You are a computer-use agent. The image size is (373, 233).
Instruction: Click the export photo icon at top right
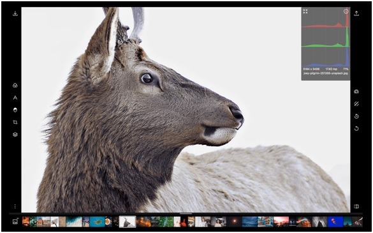tap(356, 13)
